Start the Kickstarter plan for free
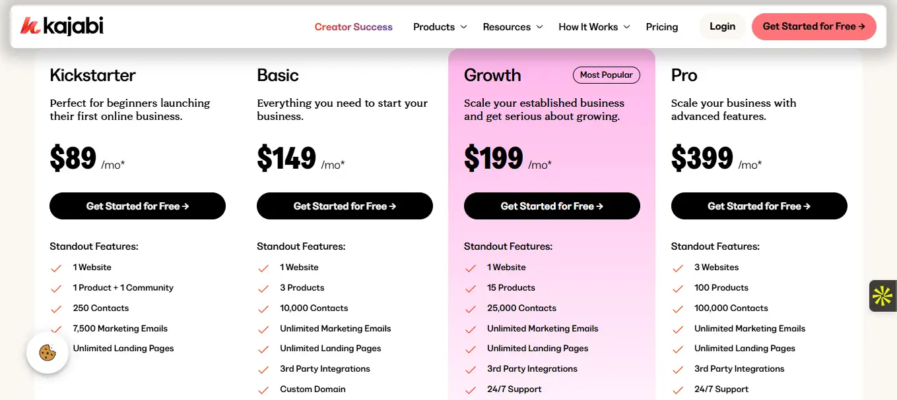Image resolution: width=897 pixels, height=400 pixels. (x=137, y=206)
